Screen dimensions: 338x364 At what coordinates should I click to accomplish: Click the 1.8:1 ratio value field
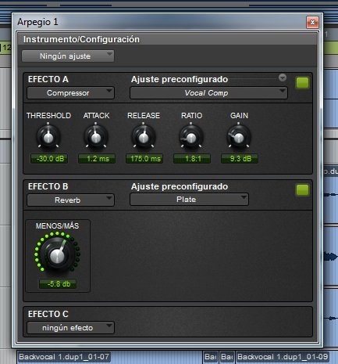(x=192, y=159)
